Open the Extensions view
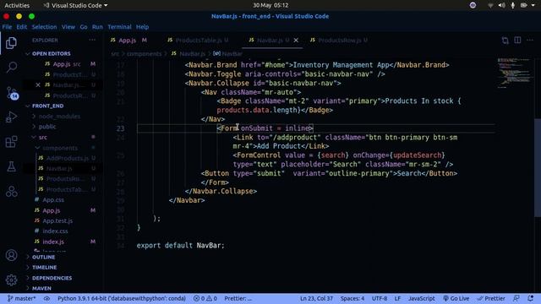 point(11,142)
